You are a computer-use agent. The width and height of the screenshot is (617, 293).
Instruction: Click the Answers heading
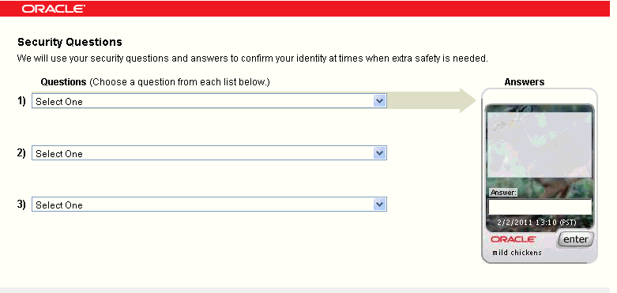click(x=525, y=82)
